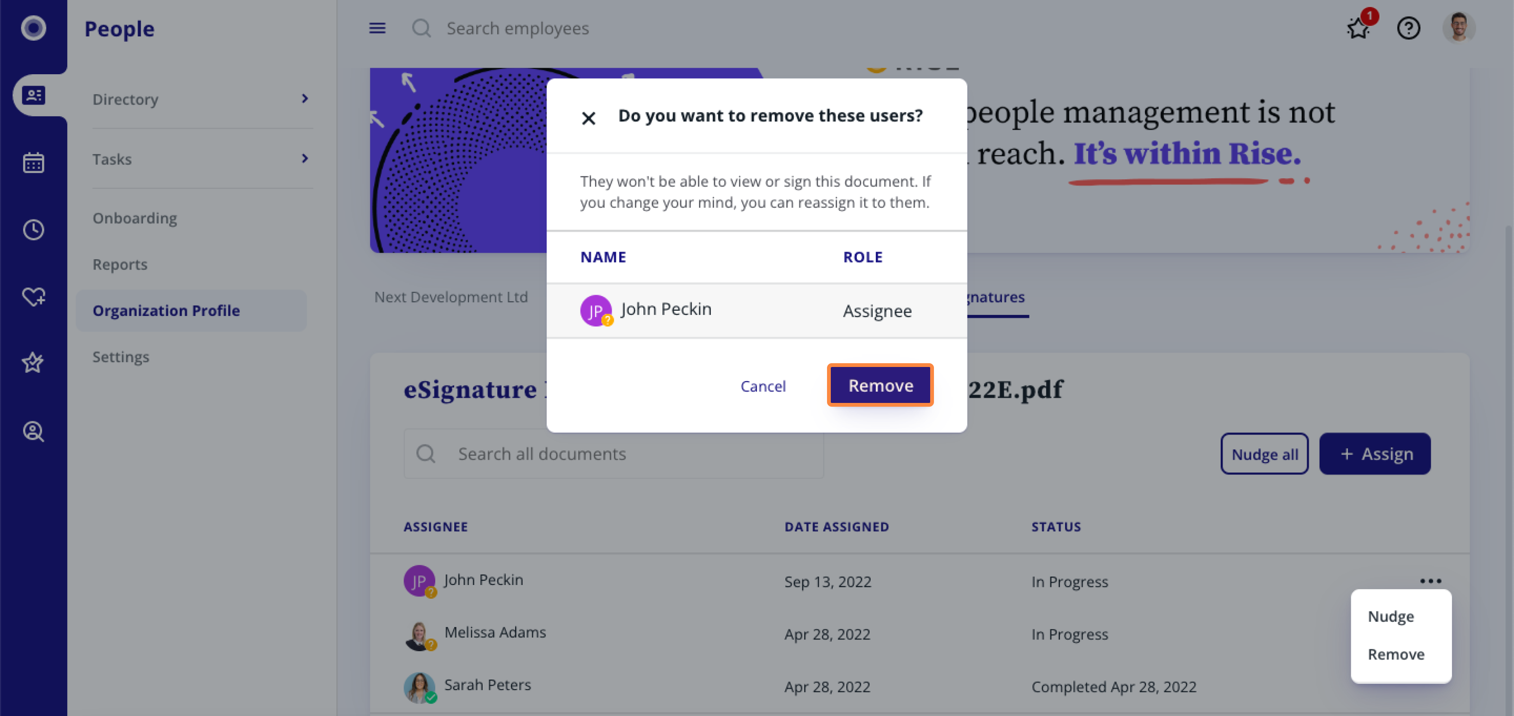Close the remove users dialog
This screenshot has width=1514, height=716.
(588, 118)
